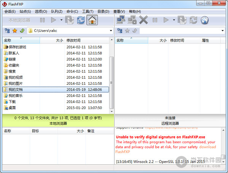Click the globe remote browser switch icon

click(204, 20)
